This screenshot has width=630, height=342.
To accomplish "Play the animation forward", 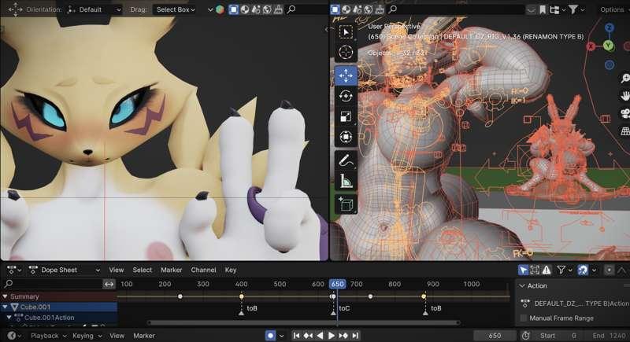I will [332, 336].
